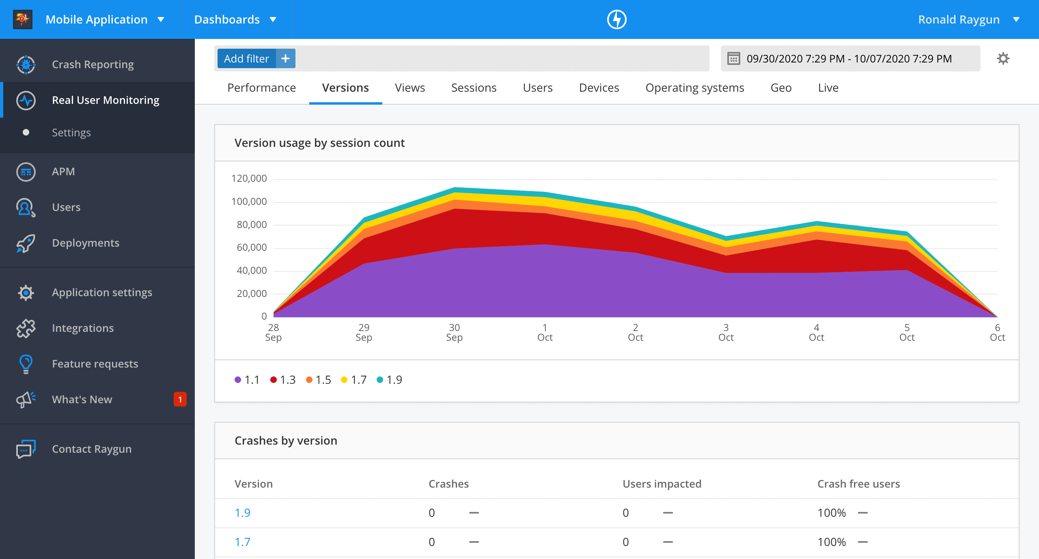1039x559 pixels.
Task: Open Settings under Real User Monitoring
Action: pyautogui.click(x=71, y=133)
